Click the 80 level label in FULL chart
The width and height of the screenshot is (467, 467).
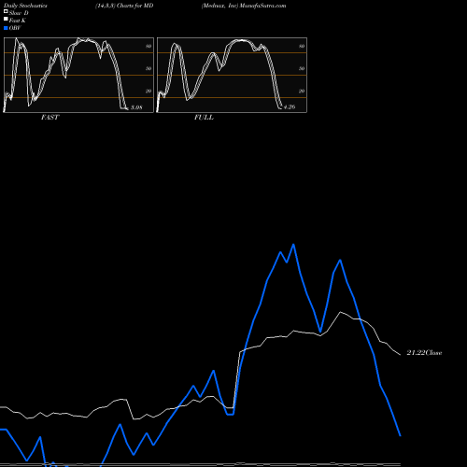coord(302,46)
